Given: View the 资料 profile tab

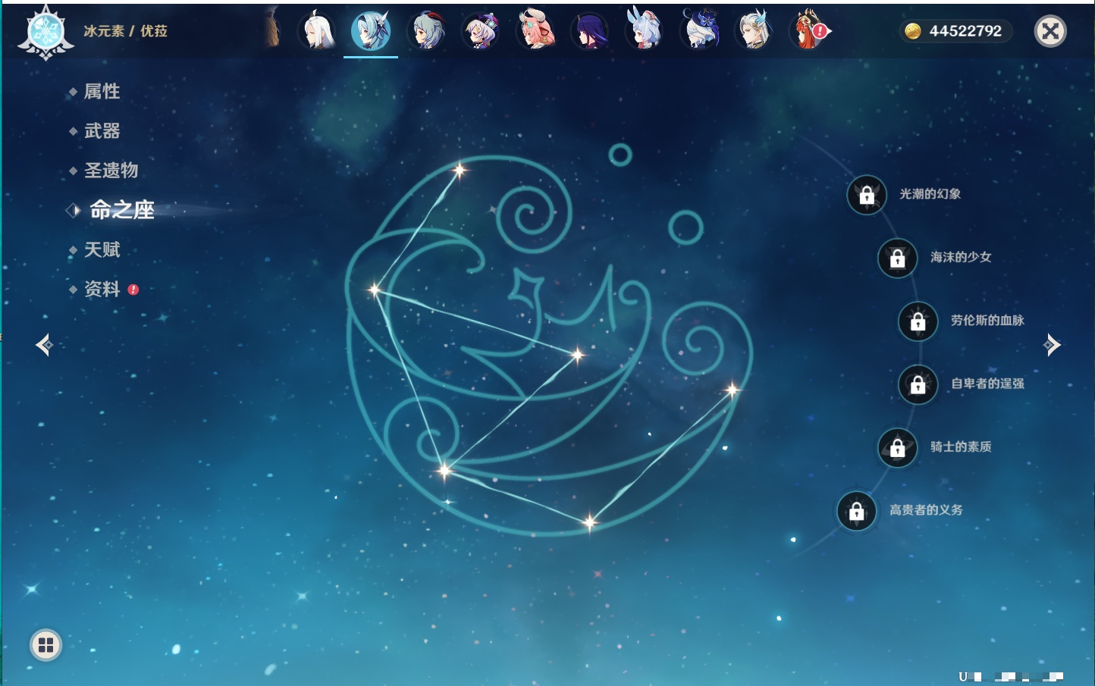Looking at the screenshot, I should pos(102,289).
